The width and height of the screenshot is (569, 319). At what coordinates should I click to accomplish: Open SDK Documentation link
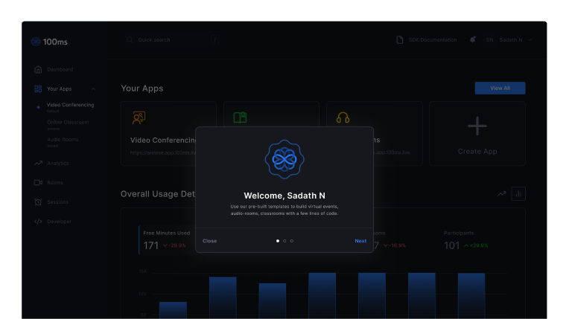433,40
